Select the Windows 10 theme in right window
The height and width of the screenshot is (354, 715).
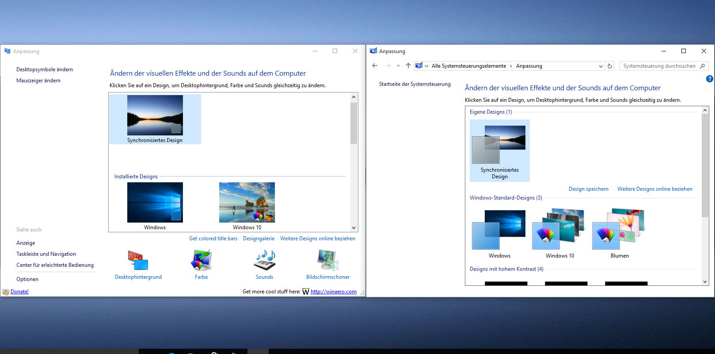(x=559, y=234)
